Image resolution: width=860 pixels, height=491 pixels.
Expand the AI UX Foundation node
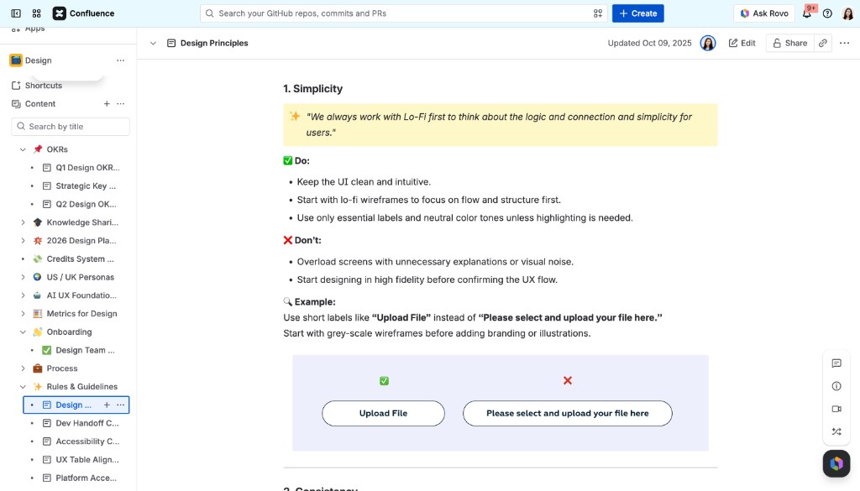[23, 295]
